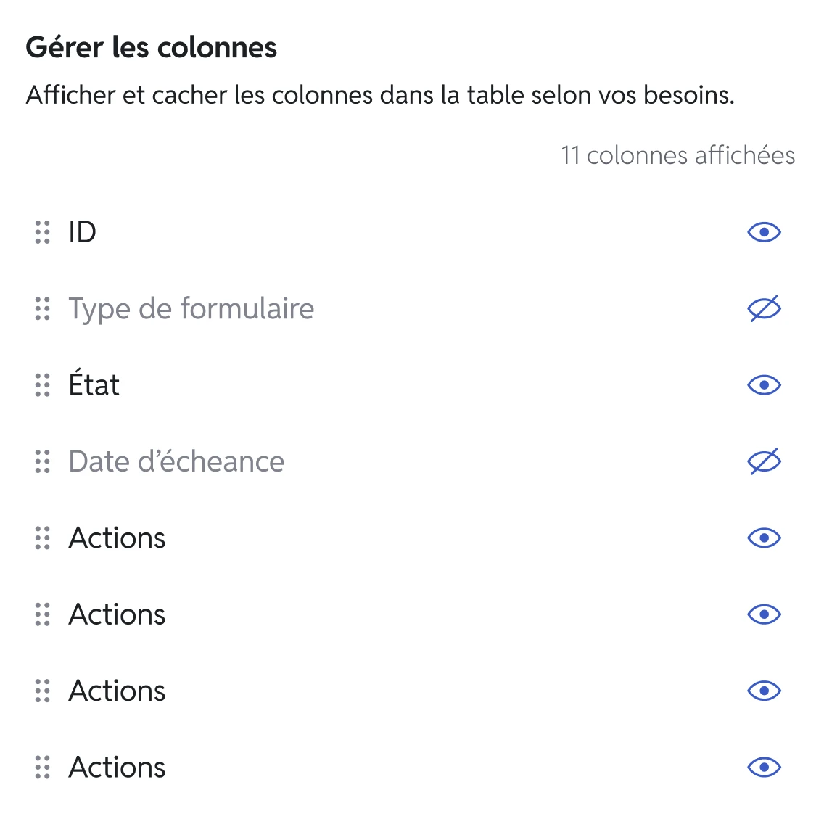
Task: Grab the drag handle beside ID
Action: point(42,232)
